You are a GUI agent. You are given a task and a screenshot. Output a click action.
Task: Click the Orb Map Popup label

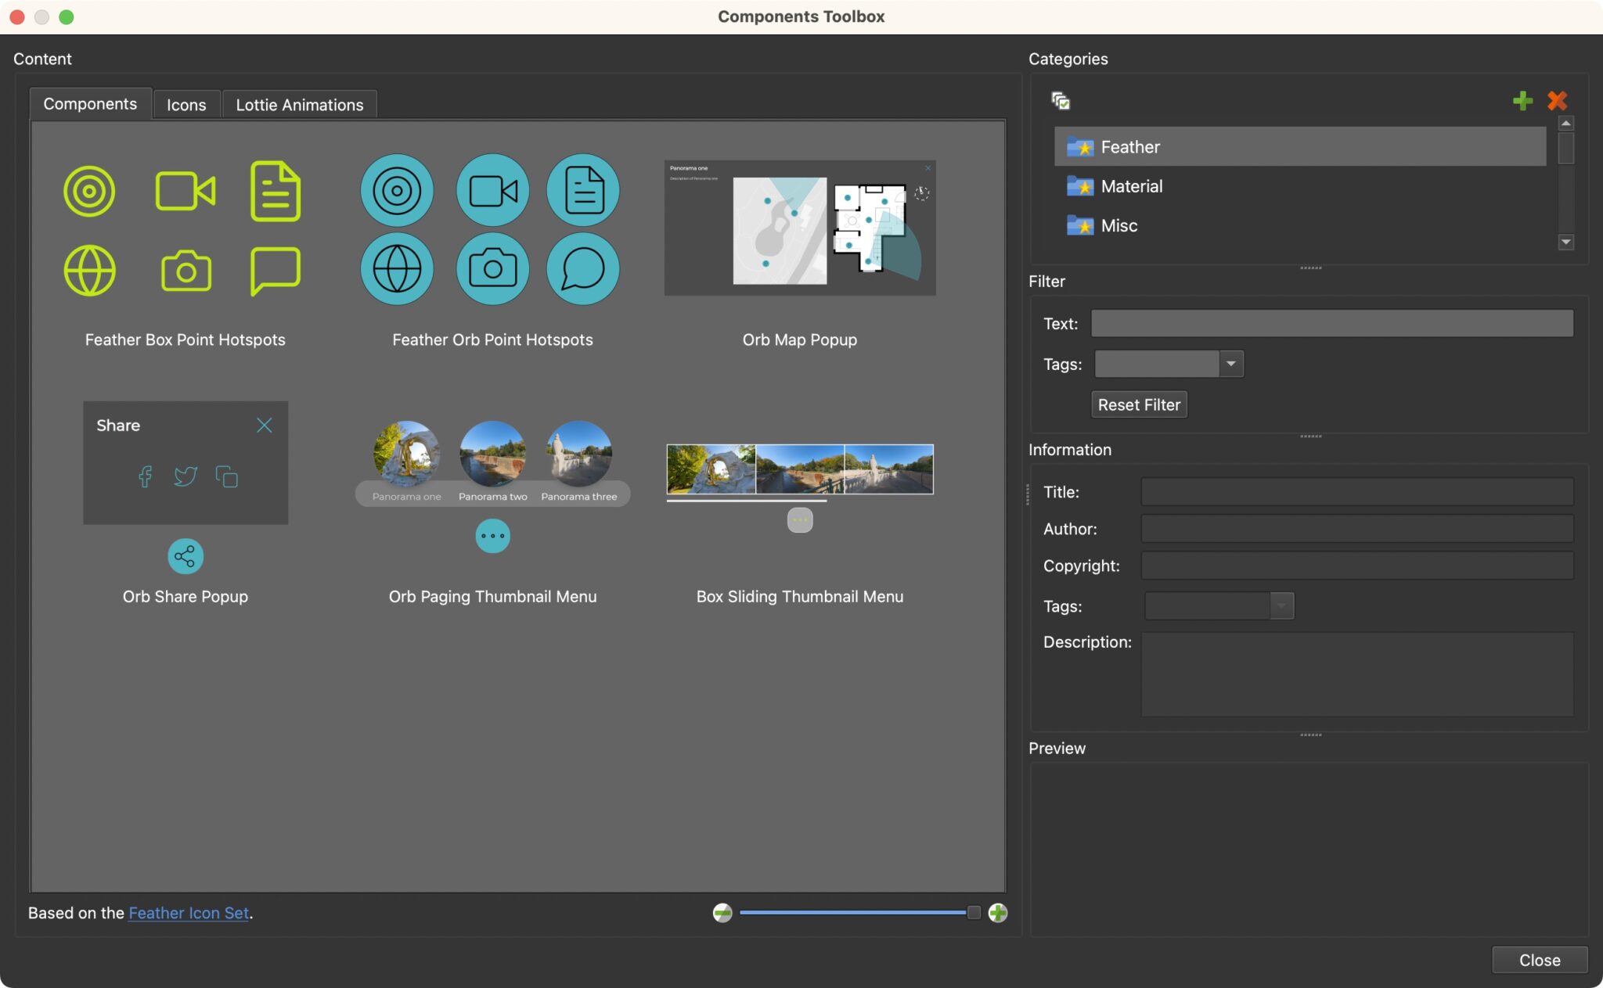click(x=800, y=340)
